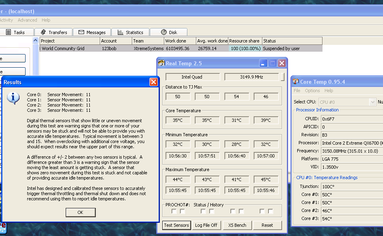The width and height of the screenshot is (383, 236).
Task: Click the Distance to TJ Max value 54
Action: pyautogui.click(x=236, y=97)
